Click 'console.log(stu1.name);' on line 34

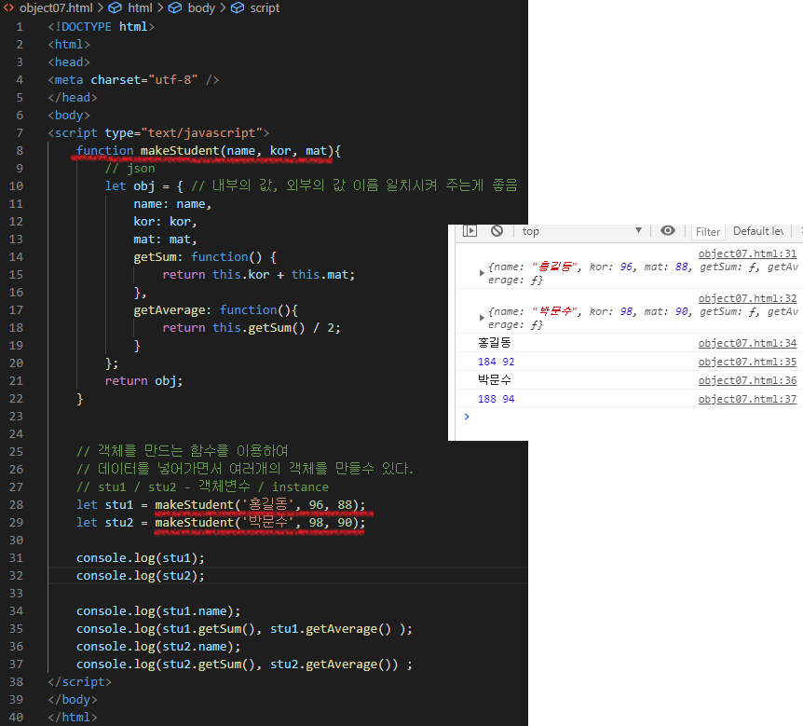pyautogui.click(x=158, y=611)
